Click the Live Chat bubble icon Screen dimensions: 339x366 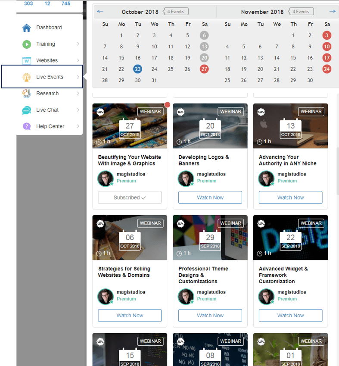pos(27,110)
